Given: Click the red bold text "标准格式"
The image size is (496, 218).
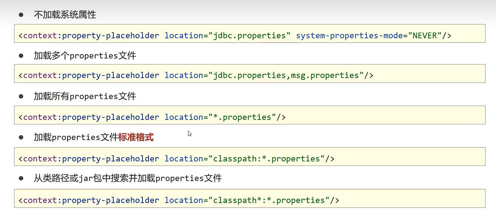Looking at the screenshot, I should 136,137.
